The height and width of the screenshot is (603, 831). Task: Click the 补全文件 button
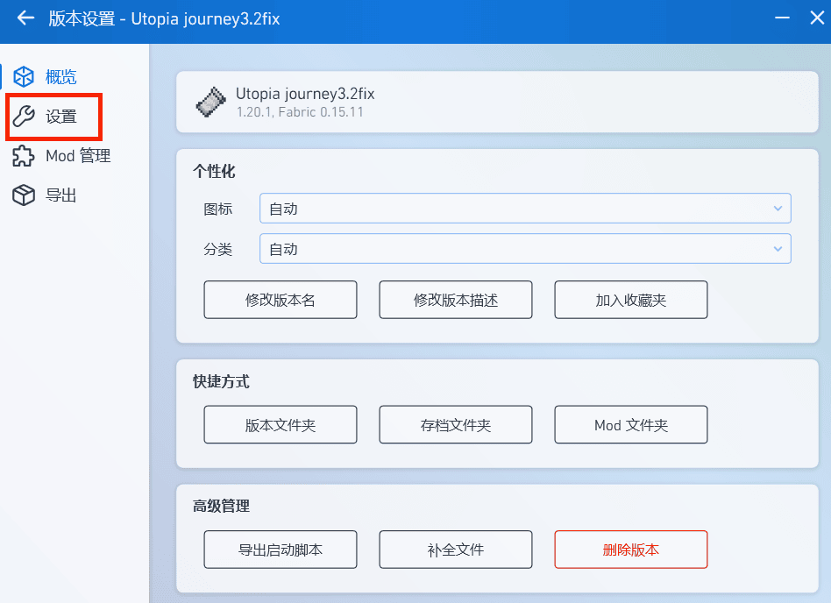[456, 550]
